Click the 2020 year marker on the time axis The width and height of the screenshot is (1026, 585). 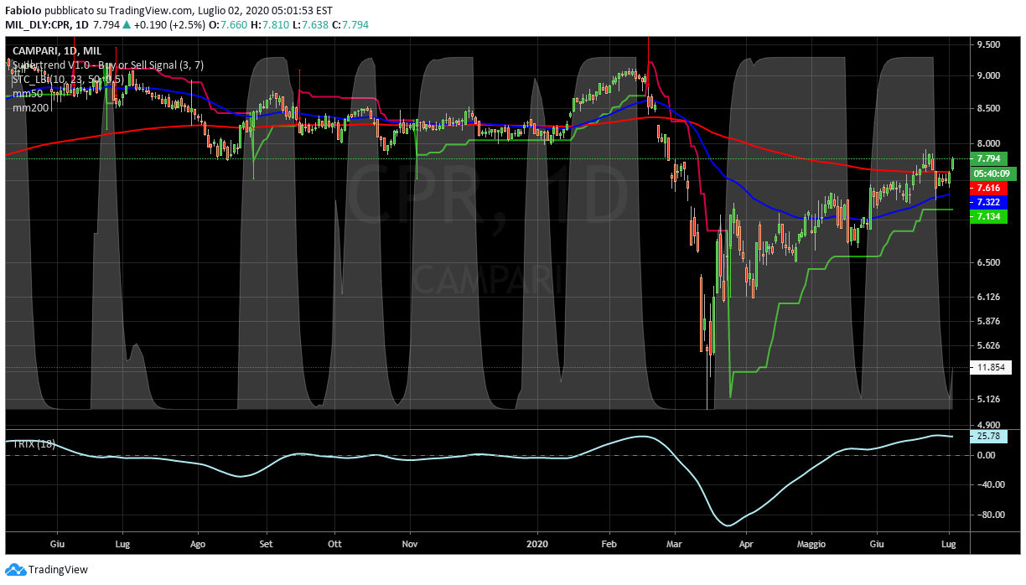click(537, 544)
